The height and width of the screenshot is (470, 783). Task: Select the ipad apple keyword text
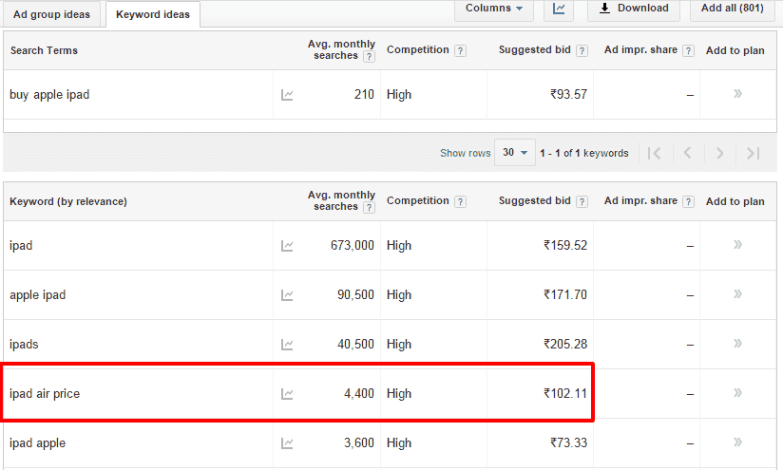click(37, 443)
